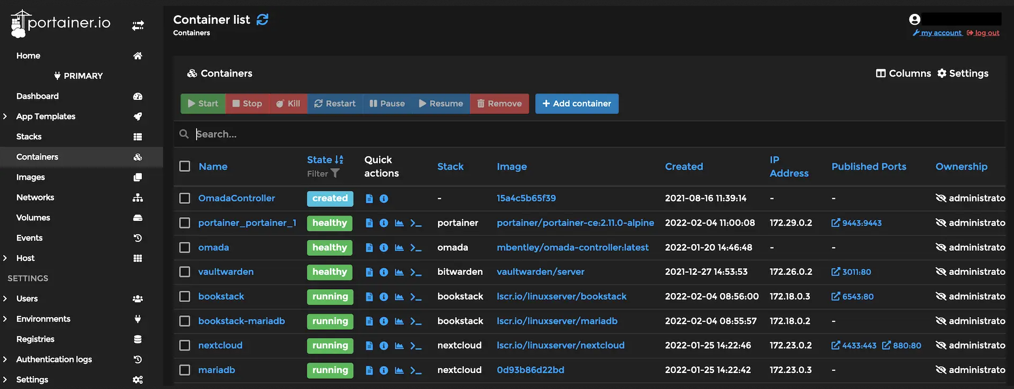
Task: Expand the Users menu chevron
Action: pyautogui.click(x=5, y=299)
